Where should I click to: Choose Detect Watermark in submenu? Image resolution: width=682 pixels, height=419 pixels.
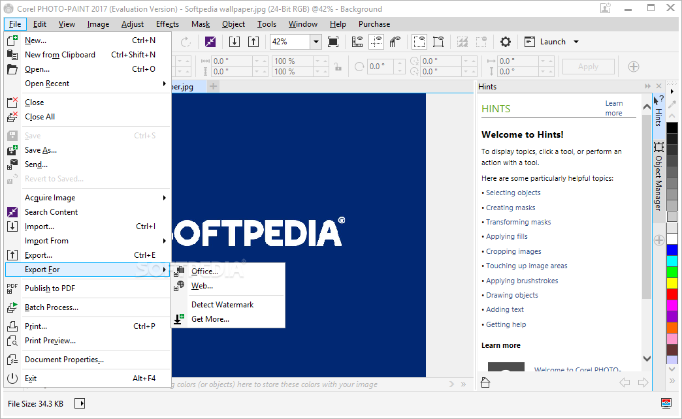pyautogui.click(x=228, y=305)
